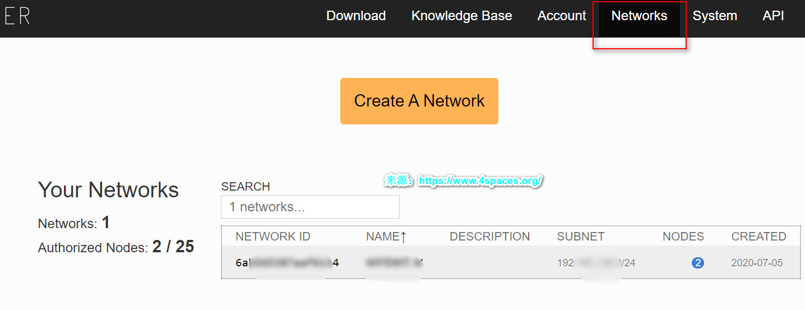Viewport: 805px width, 310px height.
Task: Click the partial ZeroTier logo at top left
Action: click(17, 16)
